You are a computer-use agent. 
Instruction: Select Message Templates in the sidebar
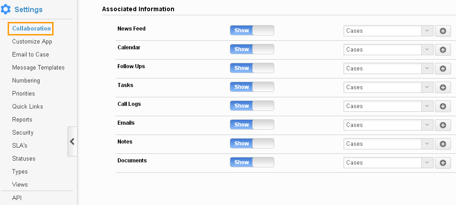pyautogui.click(x=38, y=68)
